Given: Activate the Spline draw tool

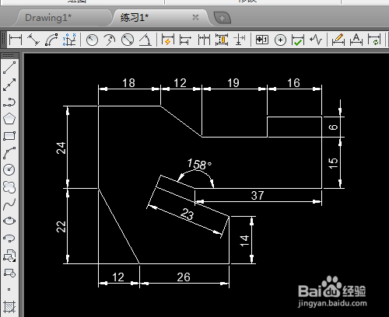Looking at the screenshot, I should 9,204.
